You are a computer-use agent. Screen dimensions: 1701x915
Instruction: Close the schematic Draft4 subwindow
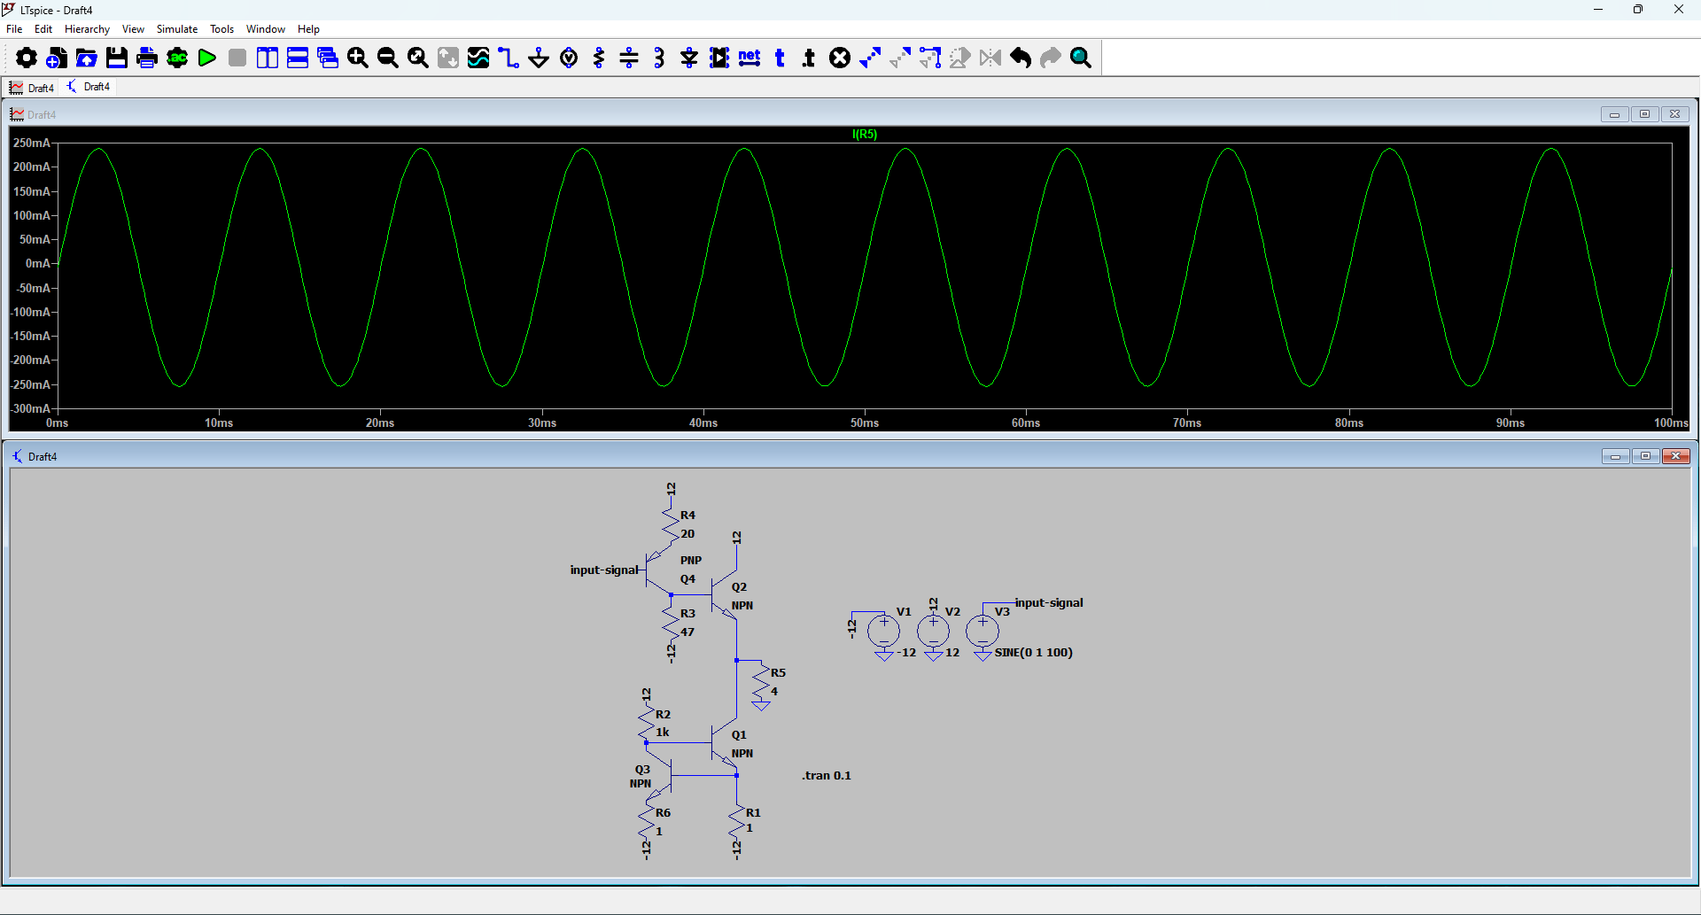pos(1676,456)
